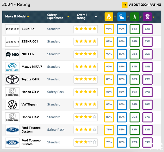The width and height of the screenshot is (164, 152).
Task: Sort by Safety Assist column arrow
Action: click(x=154, y=17)
